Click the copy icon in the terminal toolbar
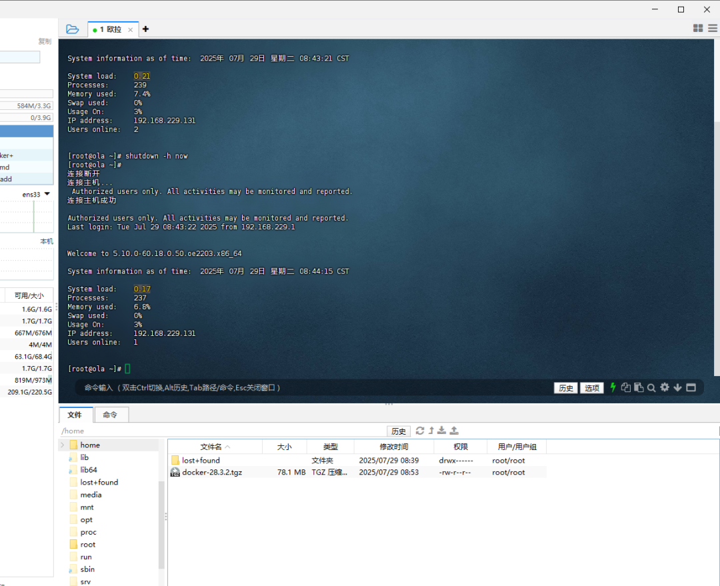The height and width of the screenshot is (586, 720). tap(626, 387)
